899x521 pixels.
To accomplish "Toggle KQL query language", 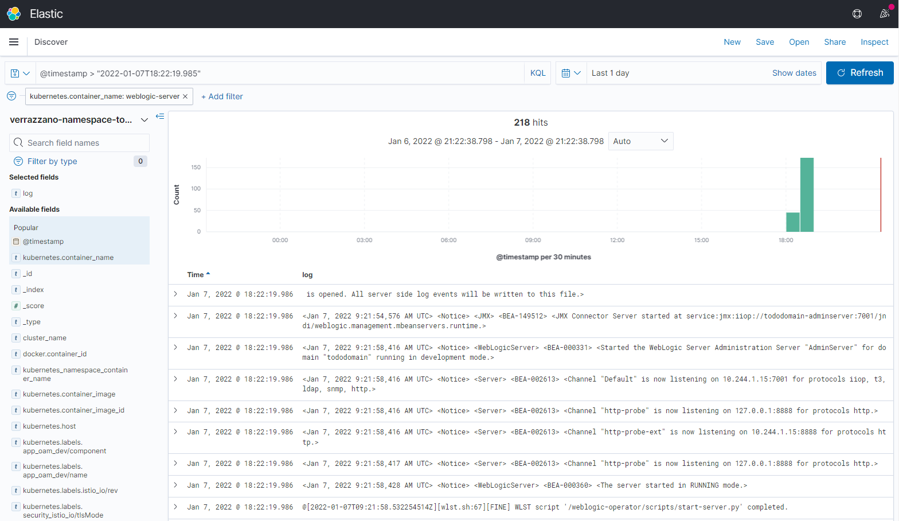I will (538, 73).
